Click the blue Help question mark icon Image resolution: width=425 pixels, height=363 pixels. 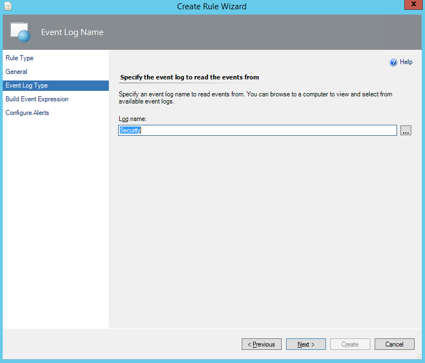393,62
